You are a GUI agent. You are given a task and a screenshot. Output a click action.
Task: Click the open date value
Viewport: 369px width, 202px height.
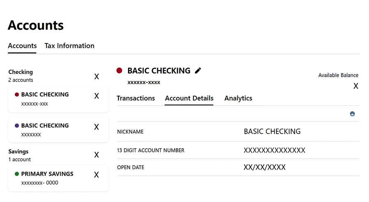click(264, 168)
